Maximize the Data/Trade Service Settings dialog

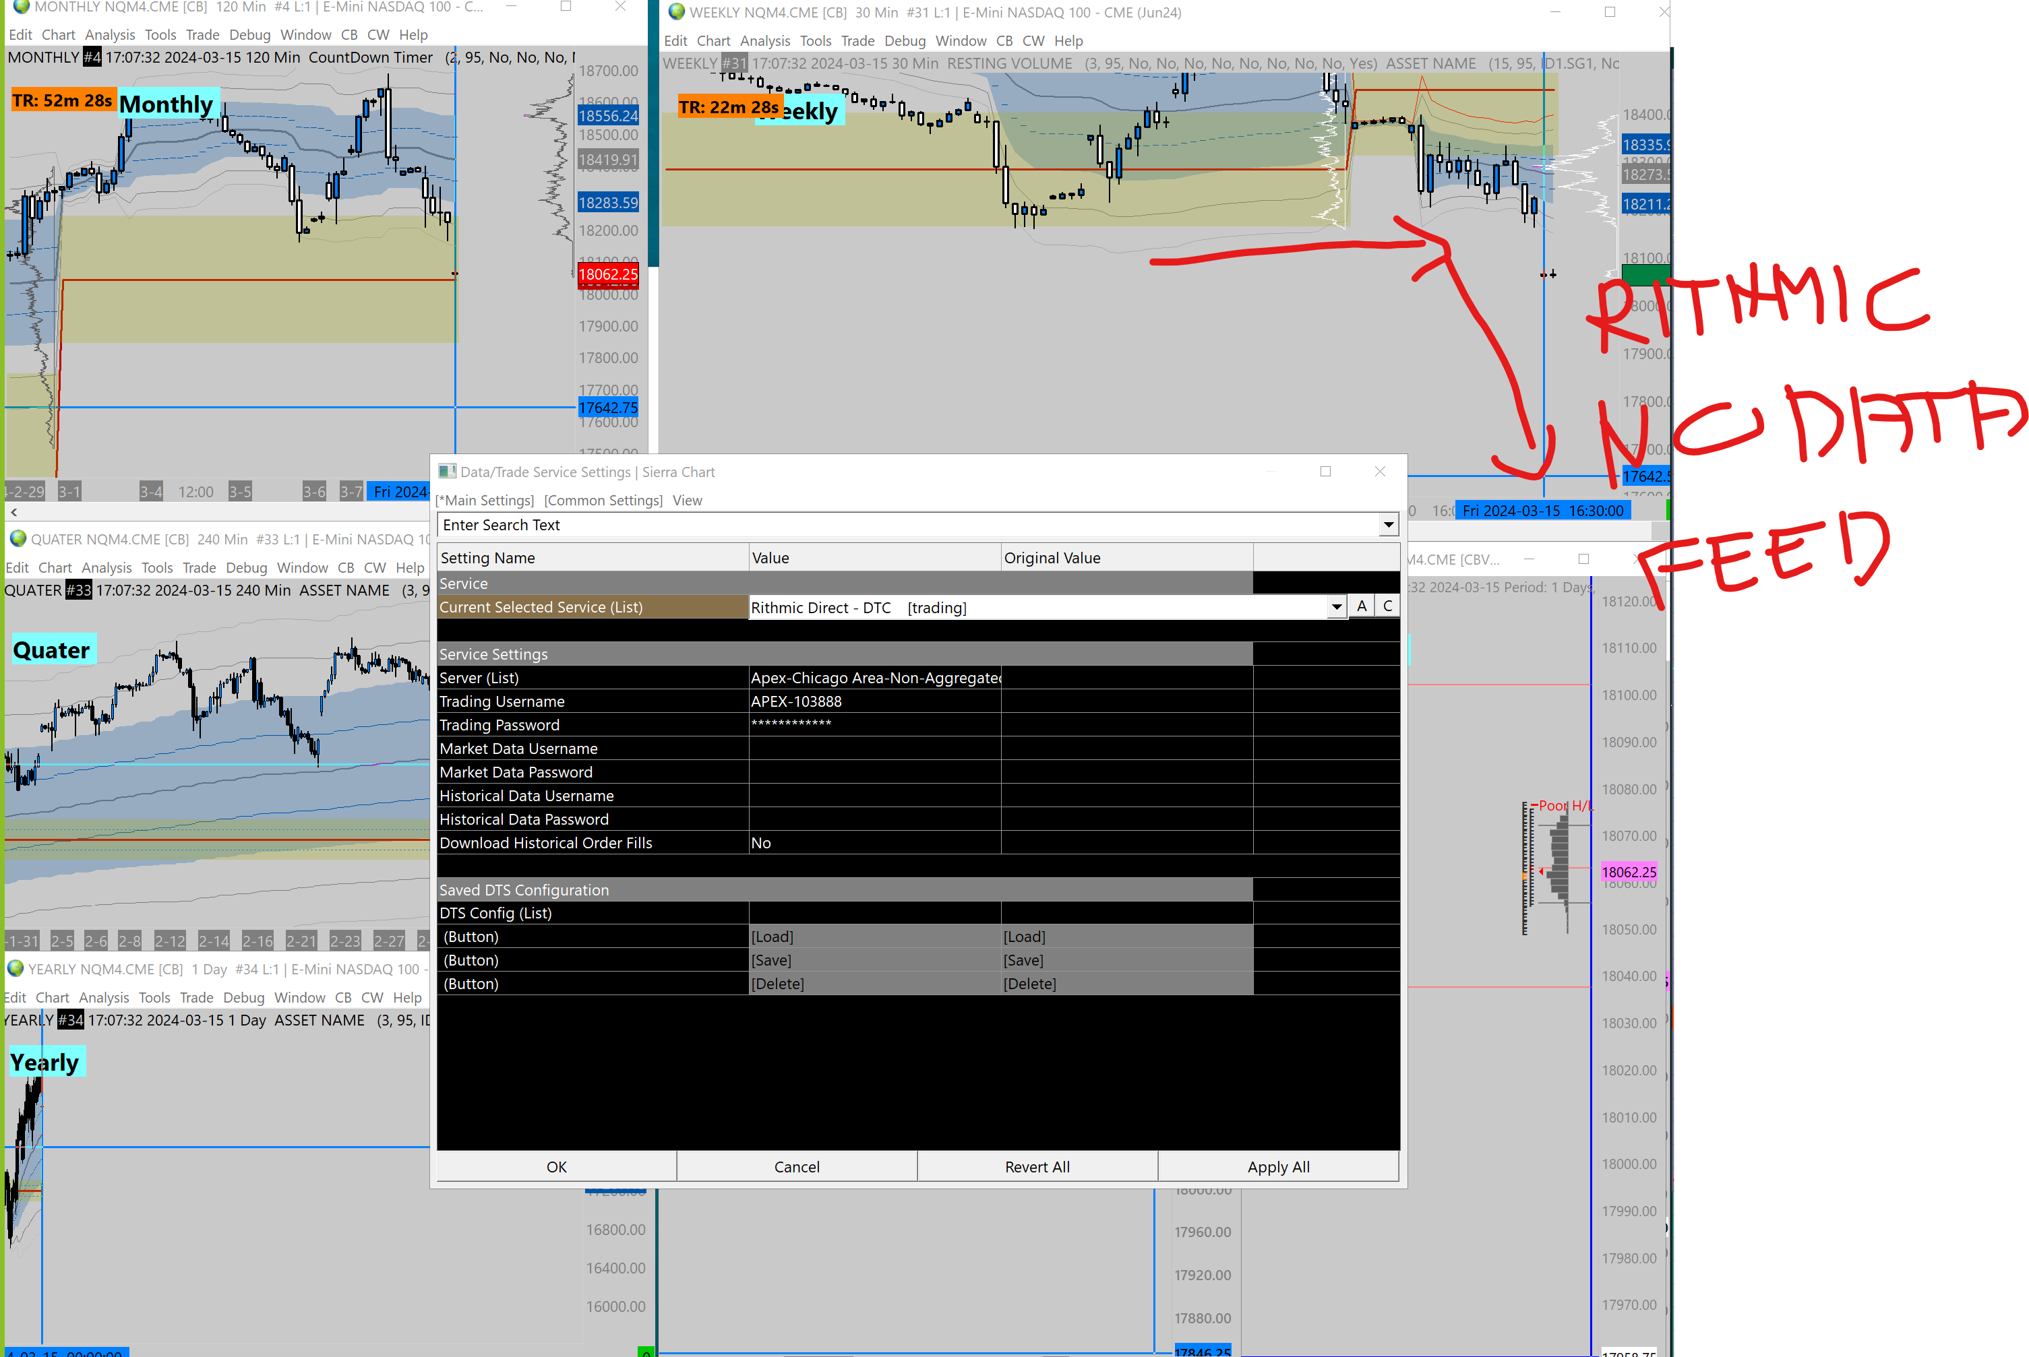coord(1325,472)
